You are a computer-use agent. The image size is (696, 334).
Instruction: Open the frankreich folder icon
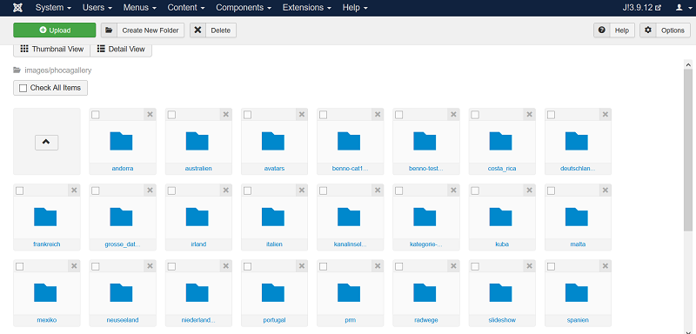tap(45, 217)
